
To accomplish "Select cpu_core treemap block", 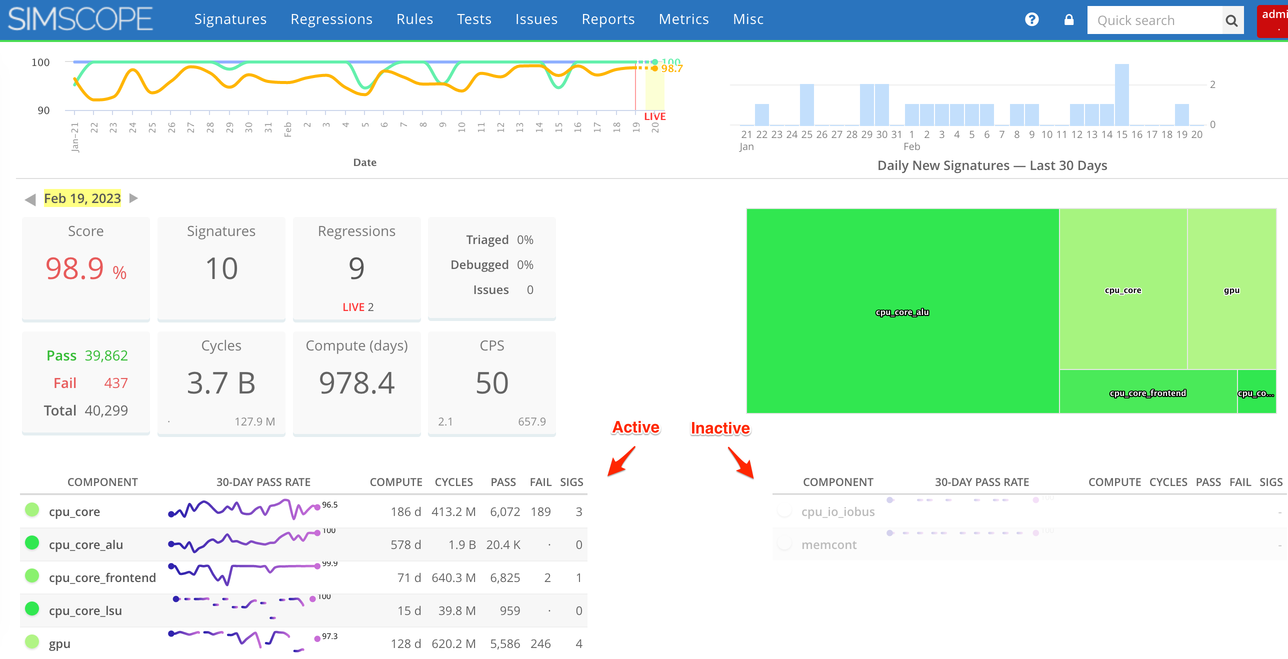I will pyautogui.click(x=1123, y=289).
